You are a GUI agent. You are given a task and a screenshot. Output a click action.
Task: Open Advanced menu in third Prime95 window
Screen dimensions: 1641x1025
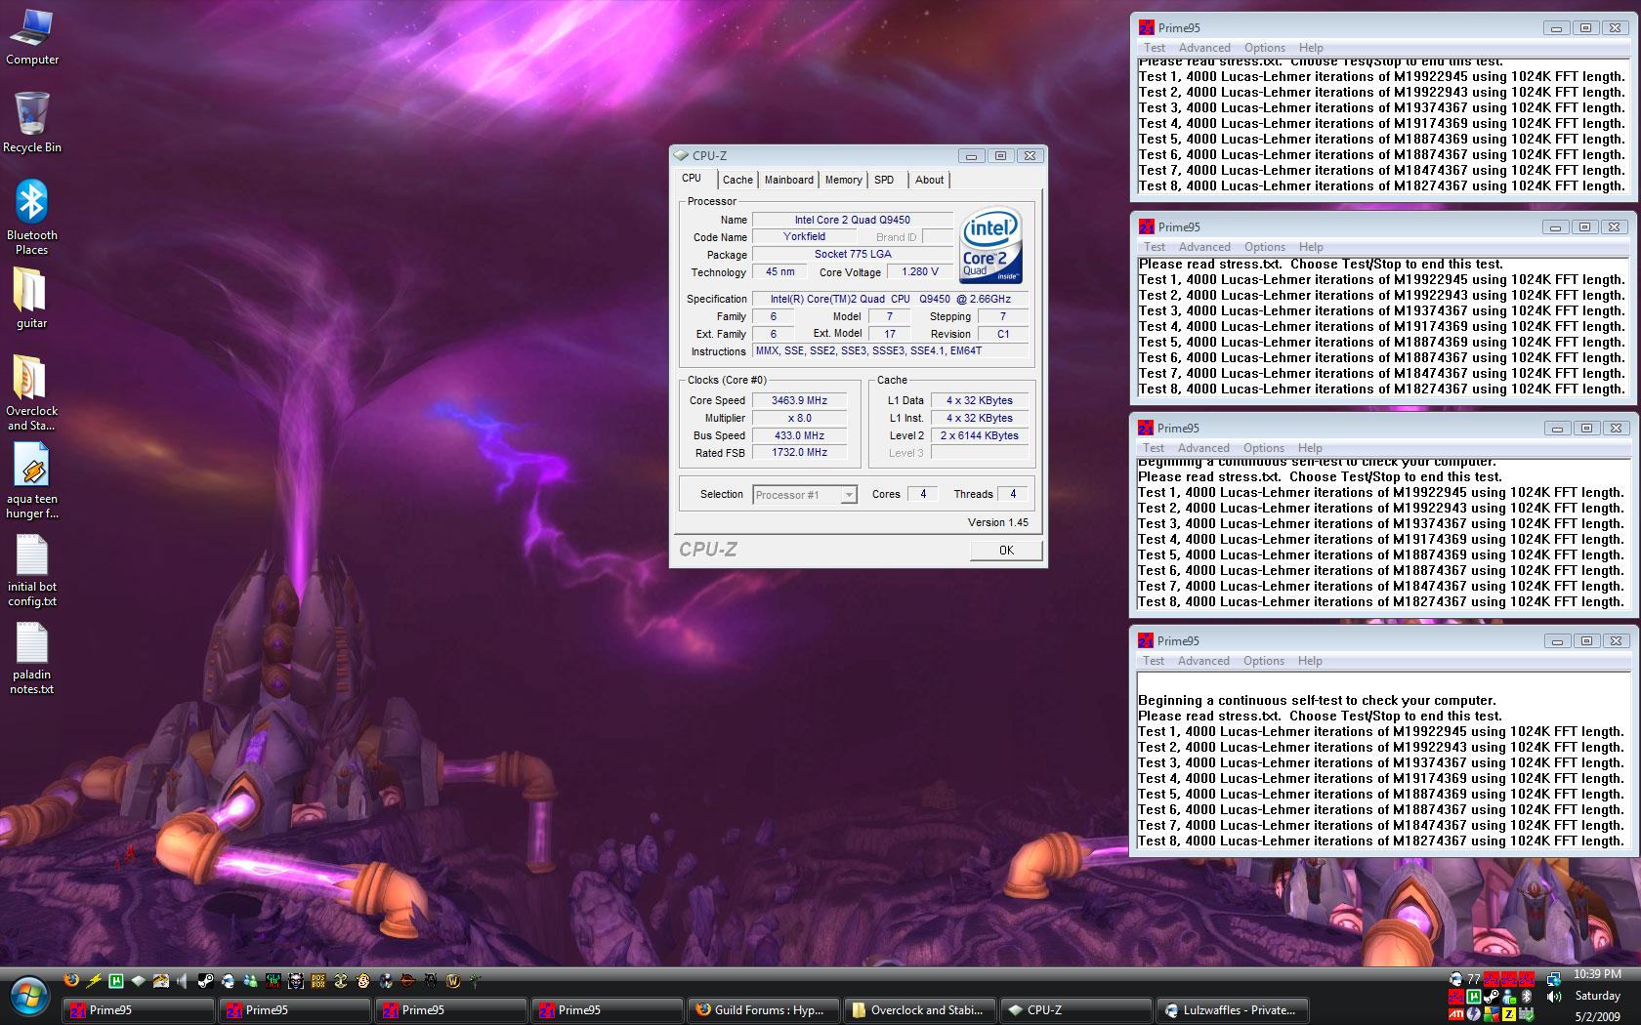pos(1203,448)
